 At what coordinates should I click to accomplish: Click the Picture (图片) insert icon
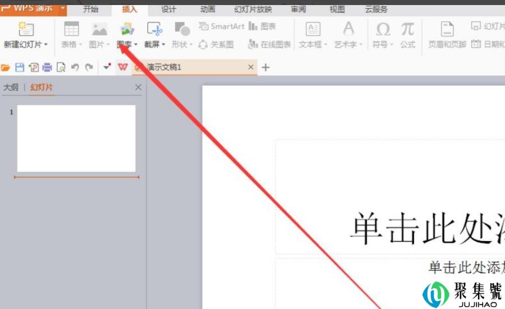point(99,29)
